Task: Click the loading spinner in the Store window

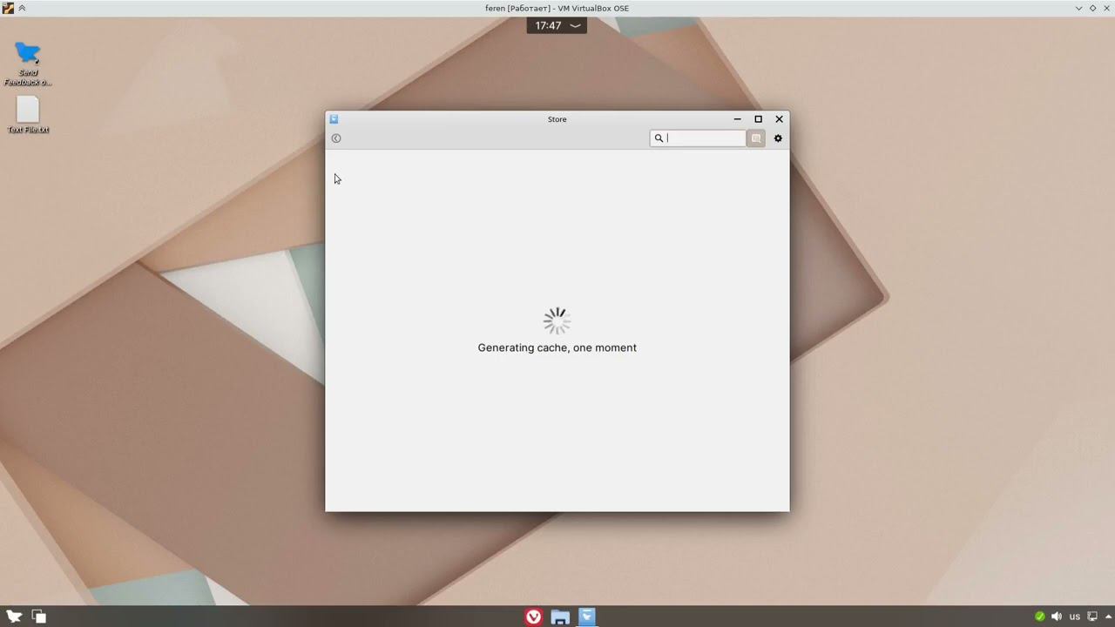Action: (x=557, y=320)
